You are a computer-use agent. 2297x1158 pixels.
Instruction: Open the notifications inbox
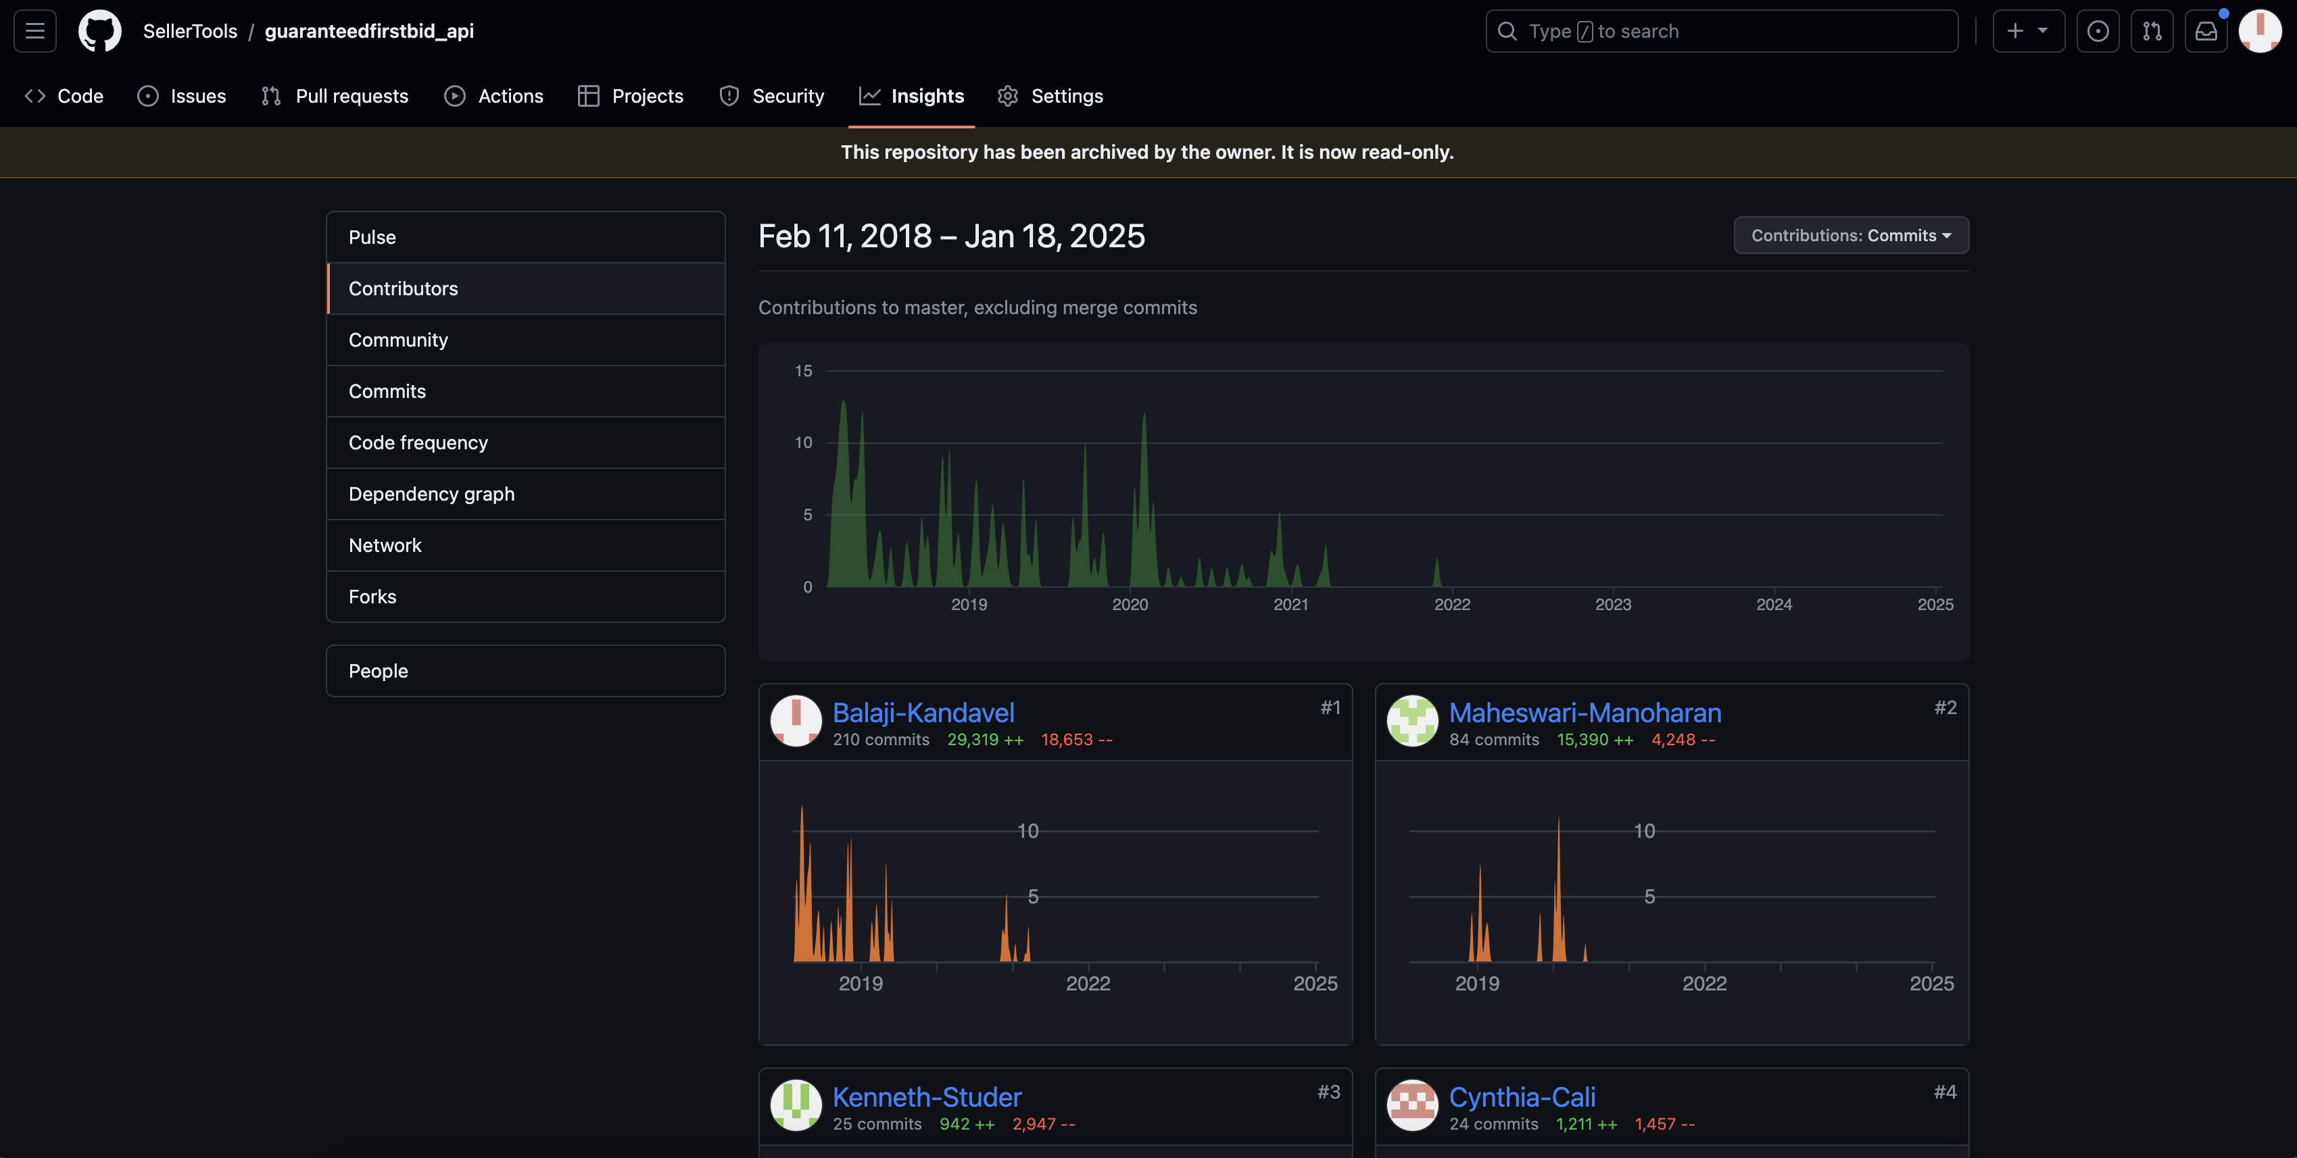(x=2206, y=31)
